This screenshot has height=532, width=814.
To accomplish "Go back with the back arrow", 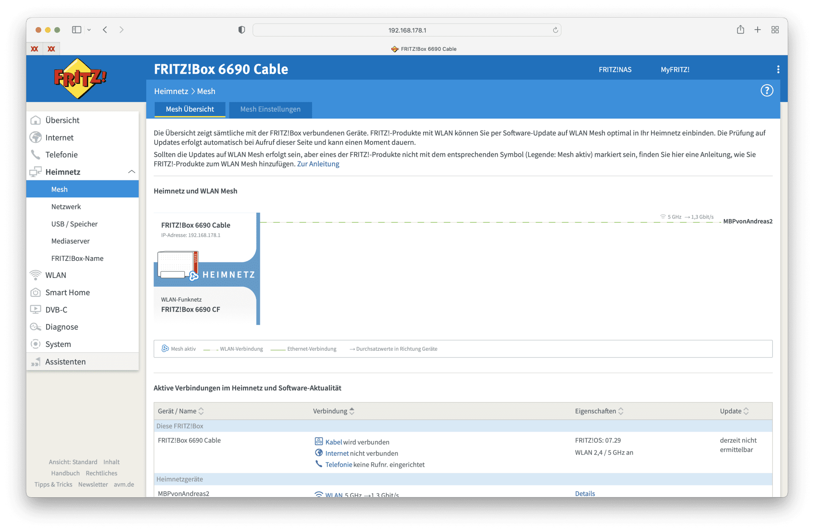I will (x=105, y=30).
